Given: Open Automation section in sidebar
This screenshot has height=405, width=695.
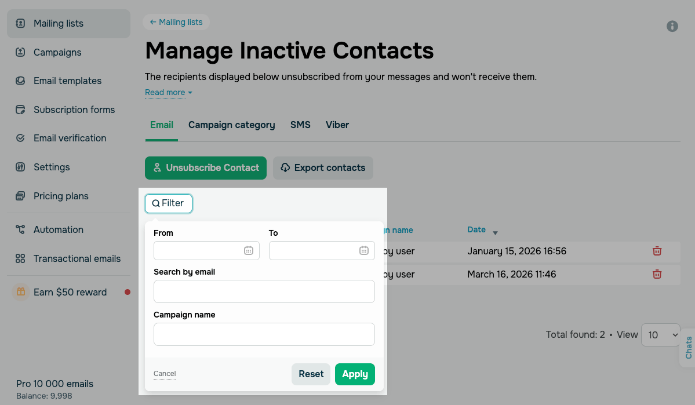Looking at the screenshot, I should point(59,229).
